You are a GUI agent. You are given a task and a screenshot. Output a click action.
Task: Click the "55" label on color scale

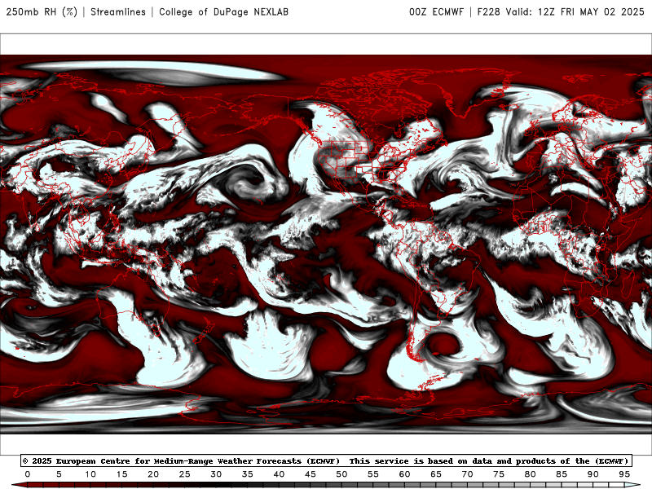pos(373,474)
